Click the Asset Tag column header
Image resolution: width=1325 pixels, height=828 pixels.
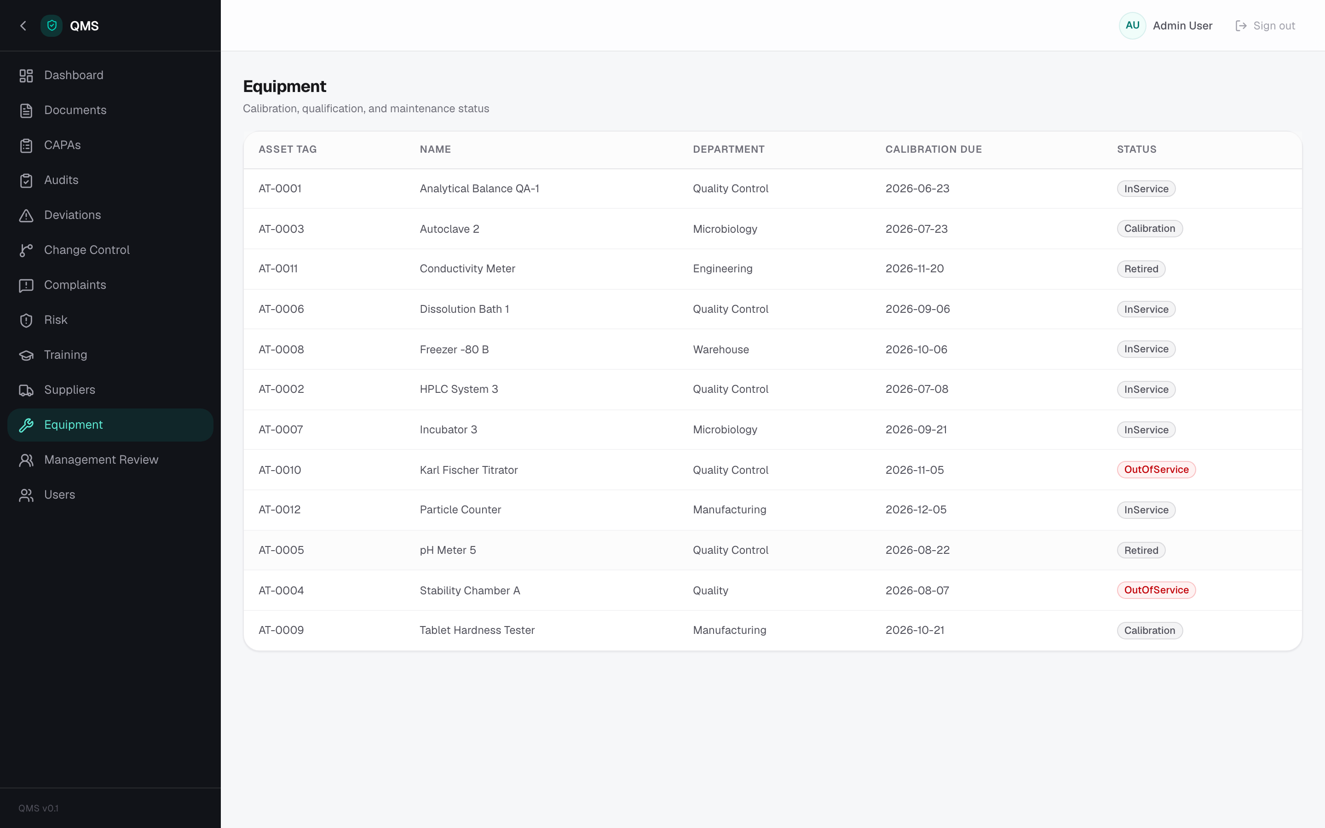pyautogui.click(x=288, y=149)
